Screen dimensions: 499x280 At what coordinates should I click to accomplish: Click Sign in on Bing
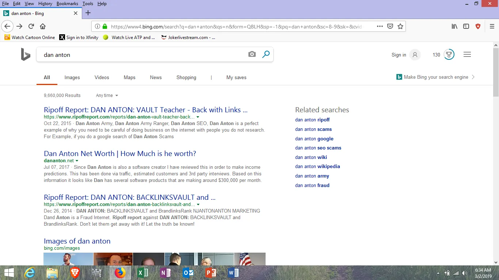399,55
